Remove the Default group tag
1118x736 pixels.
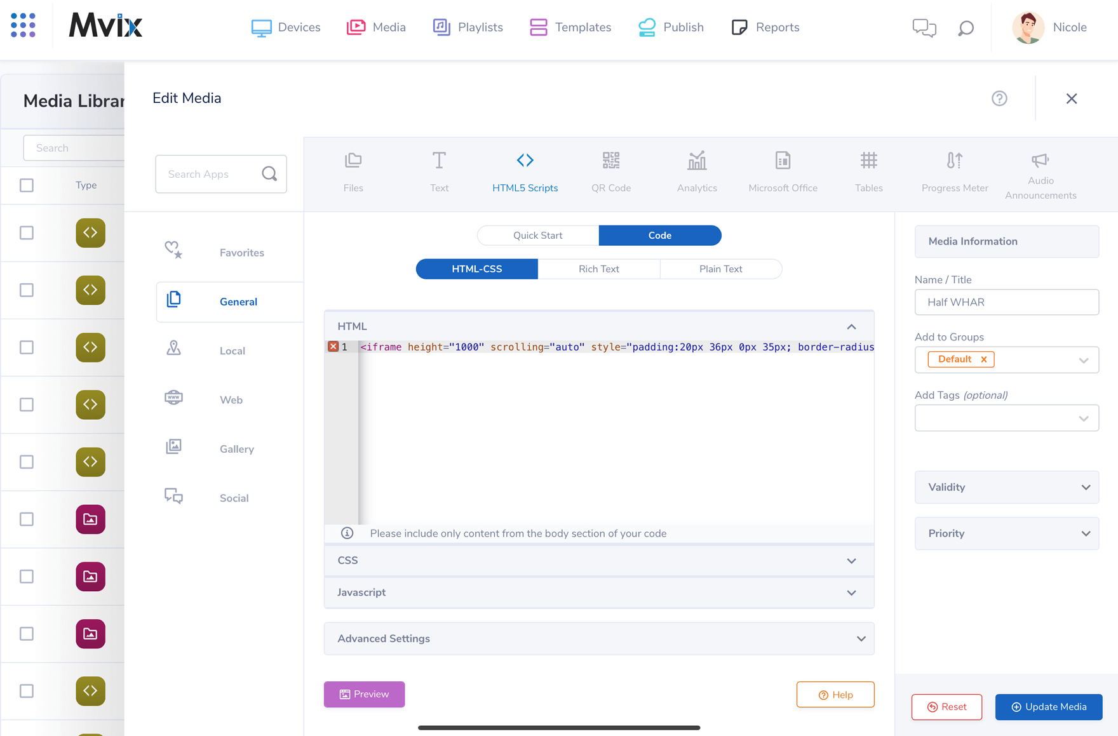coord(983,359)
